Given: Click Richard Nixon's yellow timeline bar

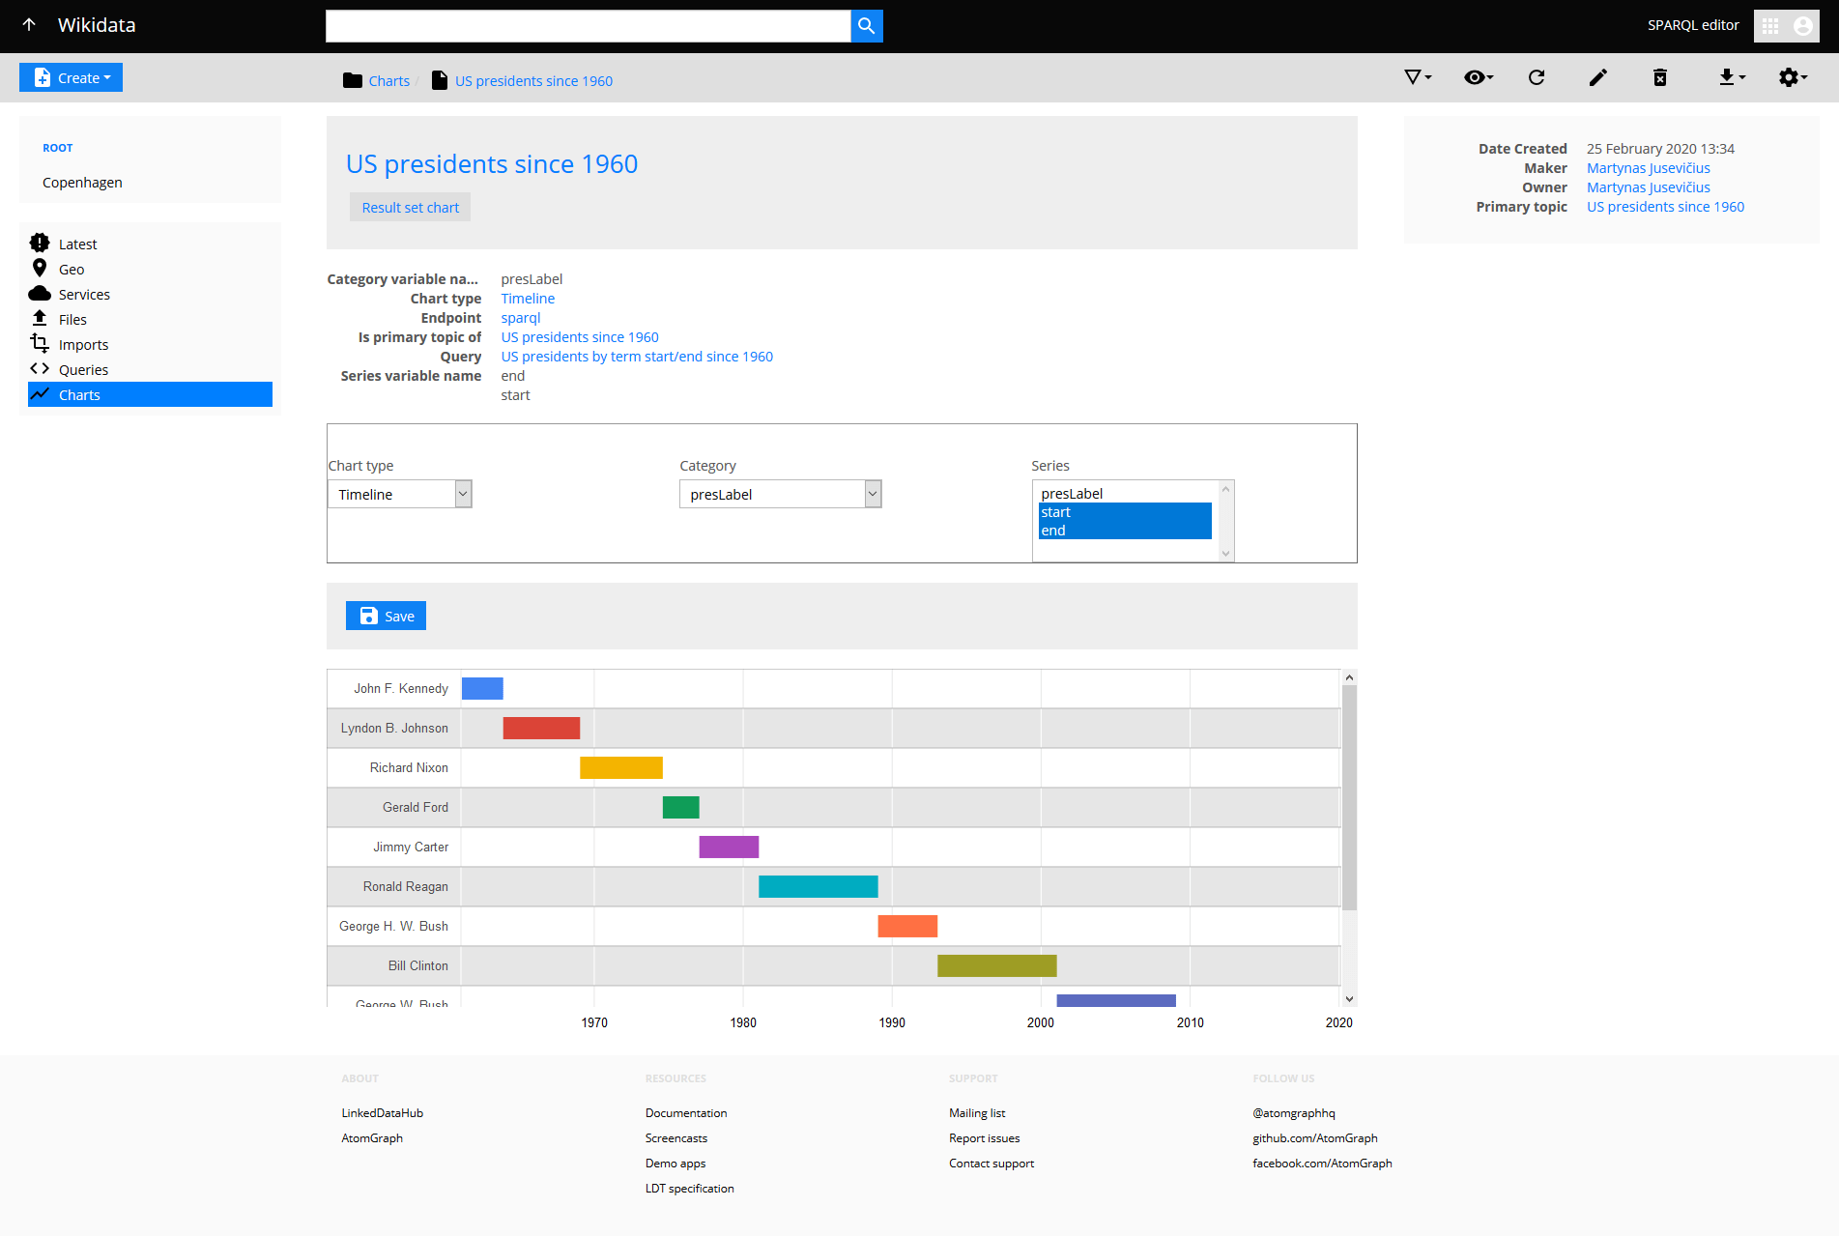Looking at the screenshot, I should tap(621, 767).
